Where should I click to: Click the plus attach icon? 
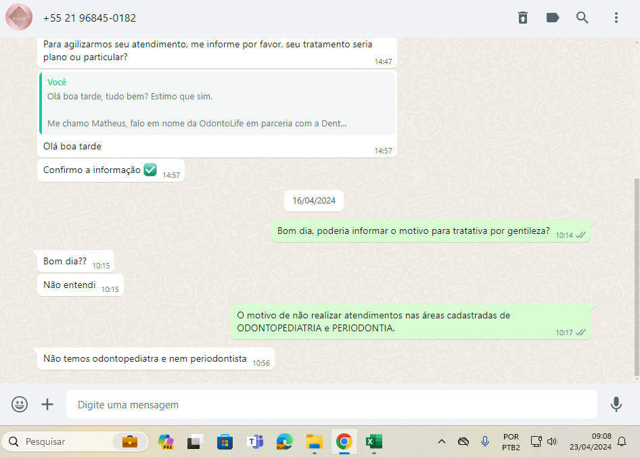coord(47,404)
